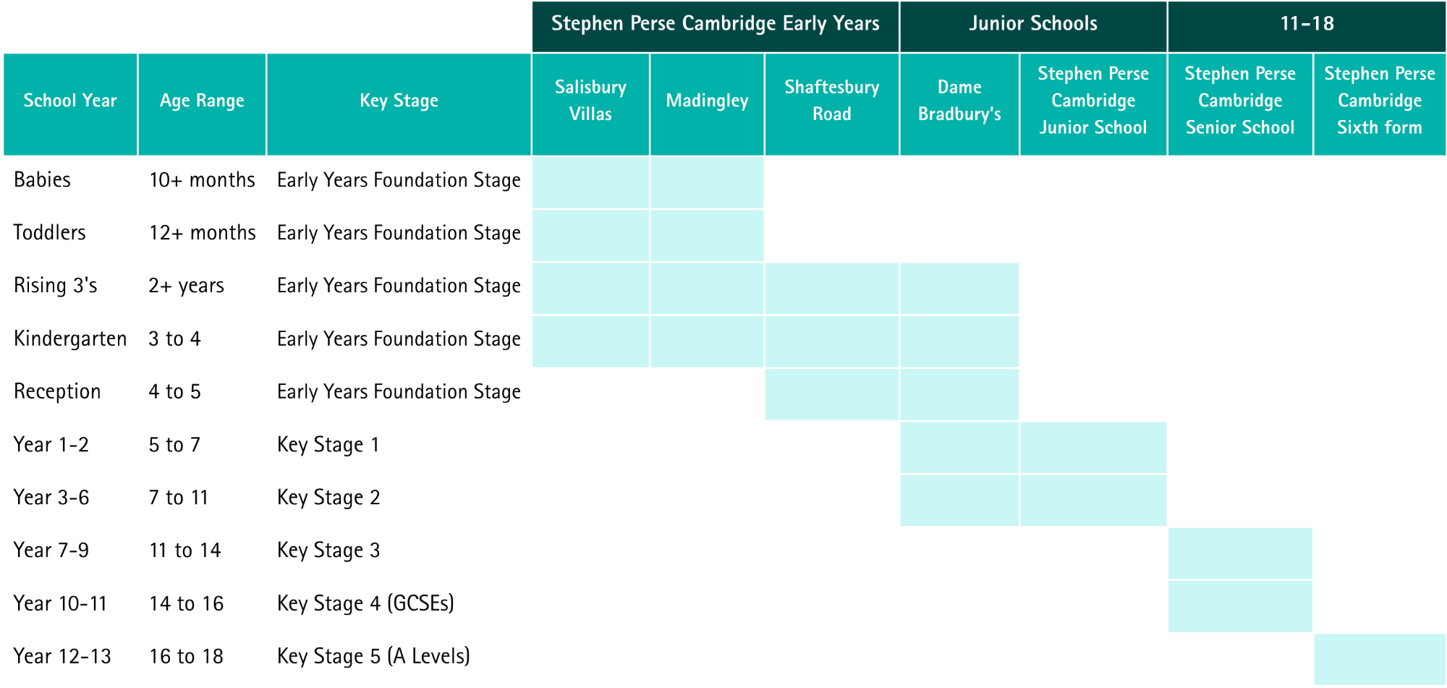This screenshot has height=688, width=1447.
Task: Click the Stephen Perse Cambridge Early Years group heading
Action: [x=715, y=24]
